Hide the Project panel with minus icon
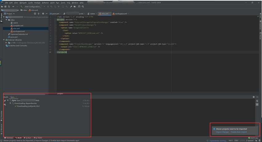 [47, 13]
